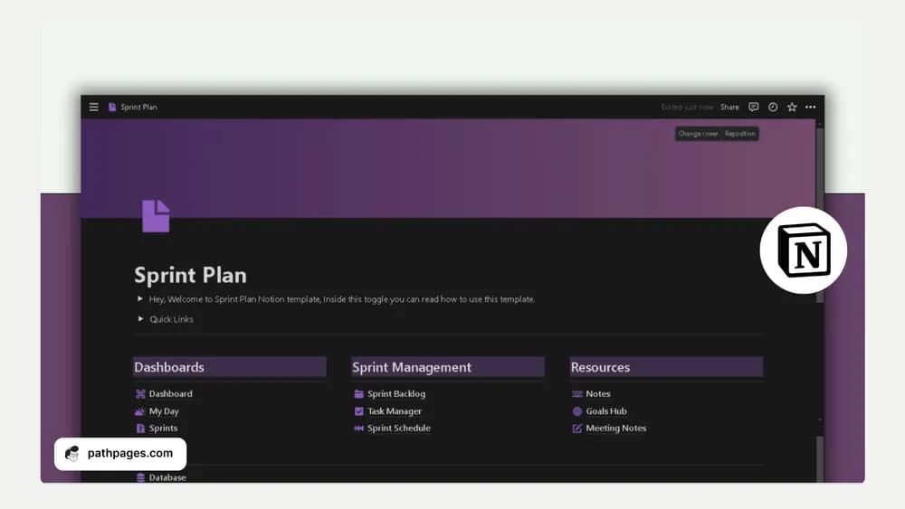Click the Dashboards section heading
This screenshot has width=905, height=509.
click(x=230, y=367)
